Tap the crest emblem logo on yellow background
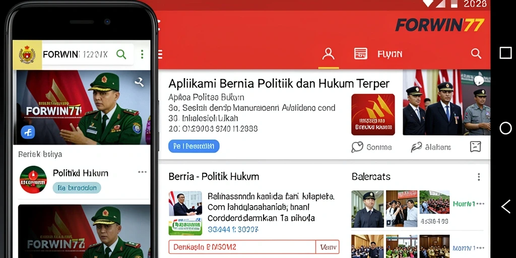516x258 pixels. pyautogui.click(x=27, y=54)
